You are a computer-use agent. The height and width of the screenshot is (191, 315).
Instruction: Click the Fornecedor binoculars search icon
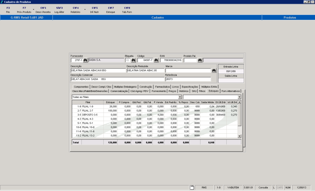85,60
